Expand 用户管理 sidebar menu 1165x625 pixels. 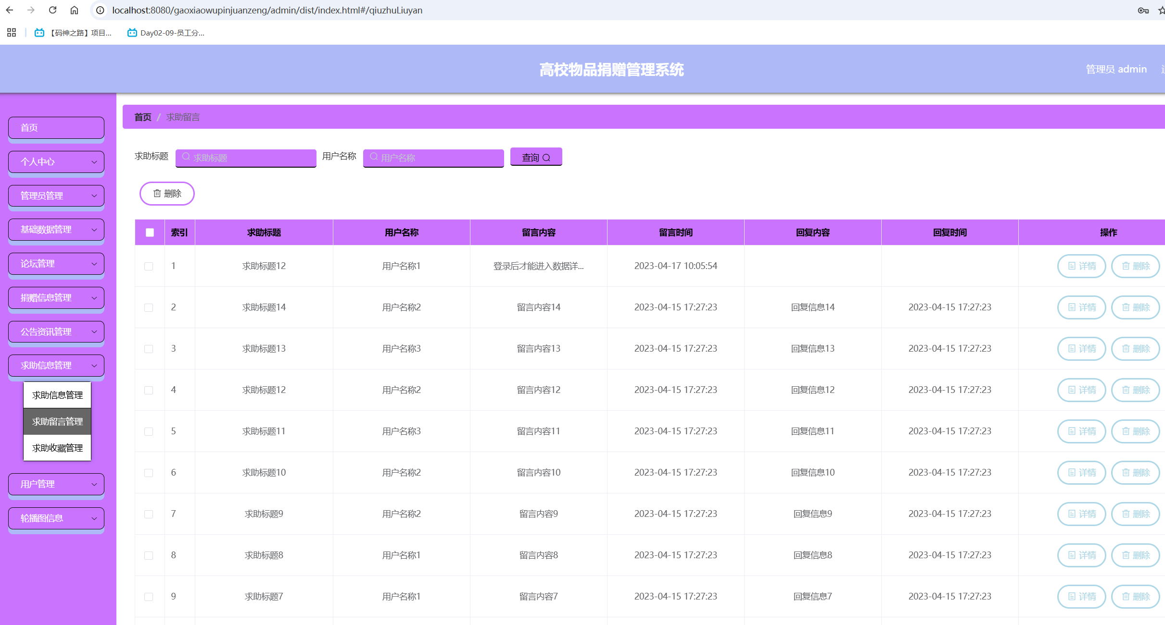click(56, 484)
